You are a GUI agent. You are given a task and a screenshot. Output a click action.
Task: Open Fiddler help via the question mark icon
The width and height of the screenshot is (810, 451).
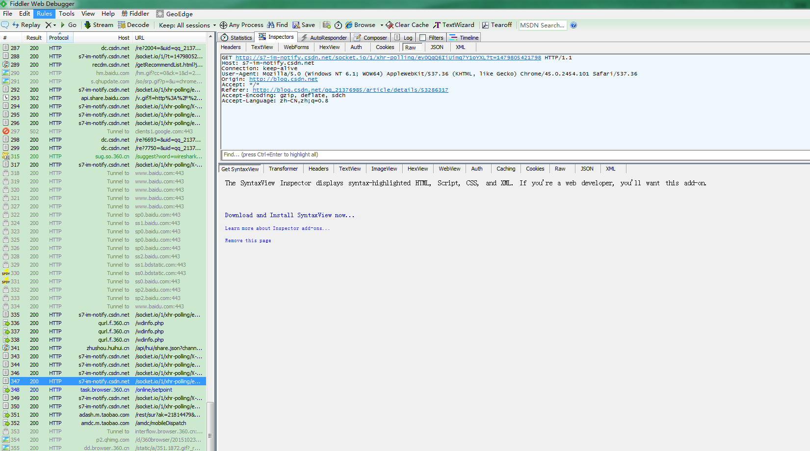point(574,25)
